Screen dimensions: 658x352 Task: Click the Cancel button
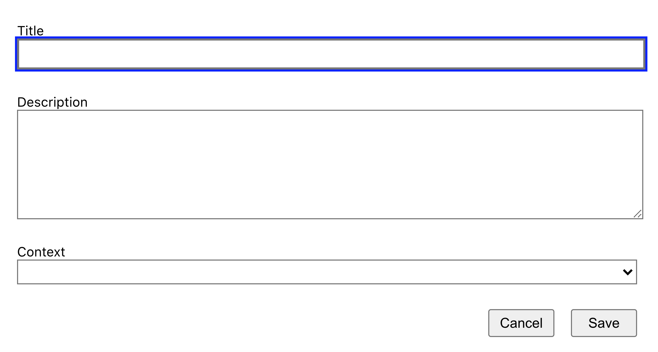(x=521, y=323)
